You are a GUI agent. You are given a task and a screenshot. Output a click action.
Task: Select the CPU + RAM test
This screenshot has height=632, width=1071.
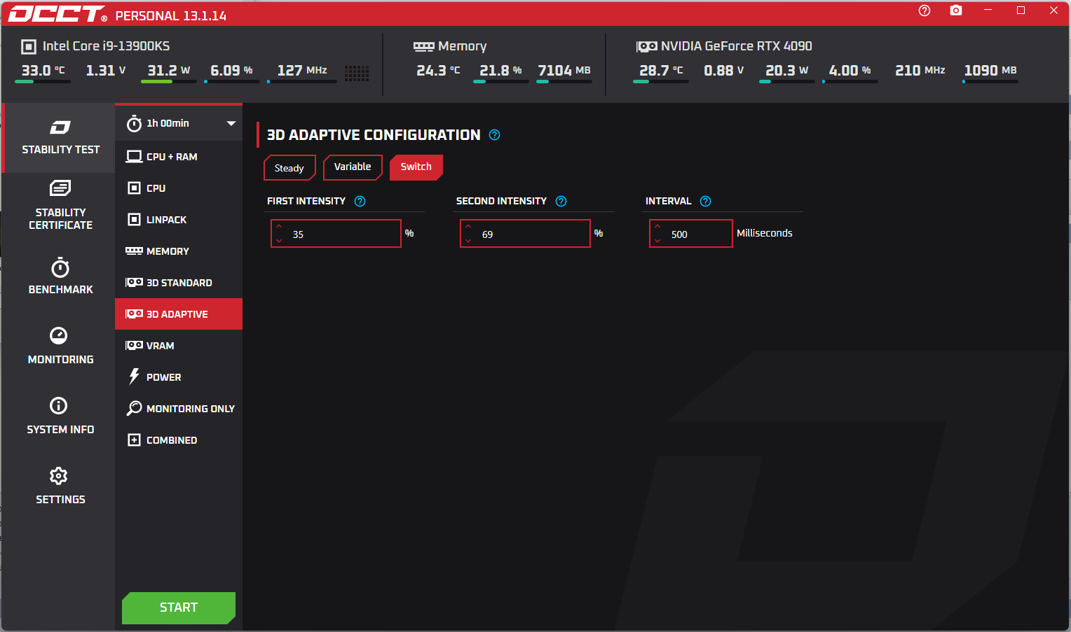[x=179, y=157]
